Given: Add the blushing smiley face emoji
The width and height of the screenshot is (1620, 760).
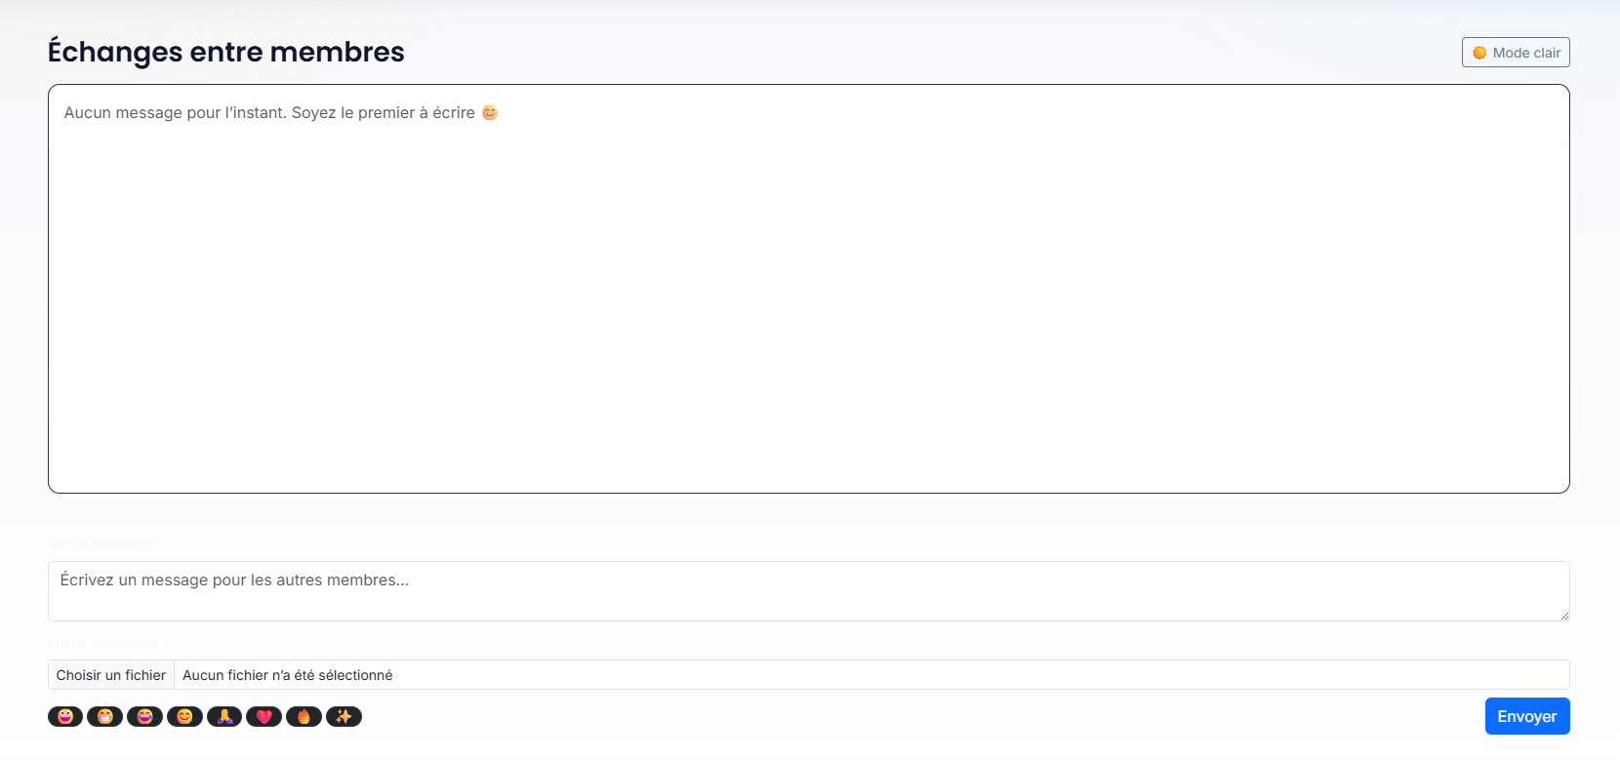Looking at the screenshot, I should pyautogui.click(x=184, y=717).
